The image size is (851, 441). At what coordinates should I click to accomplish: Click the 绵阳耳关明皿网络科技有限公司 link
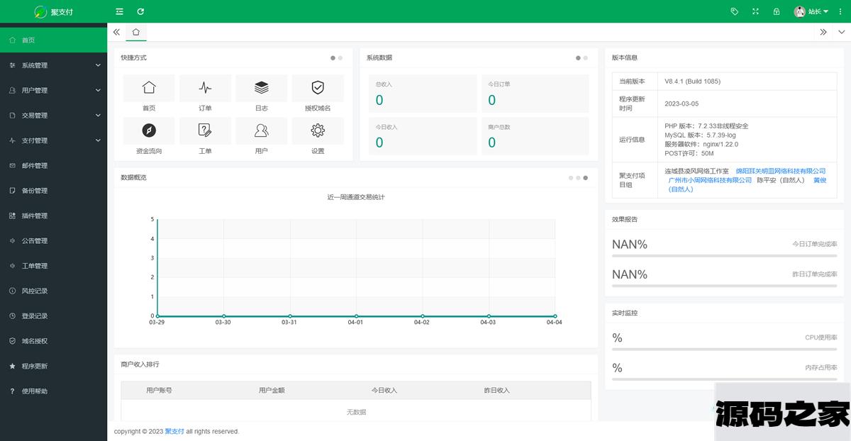(780, 171)
